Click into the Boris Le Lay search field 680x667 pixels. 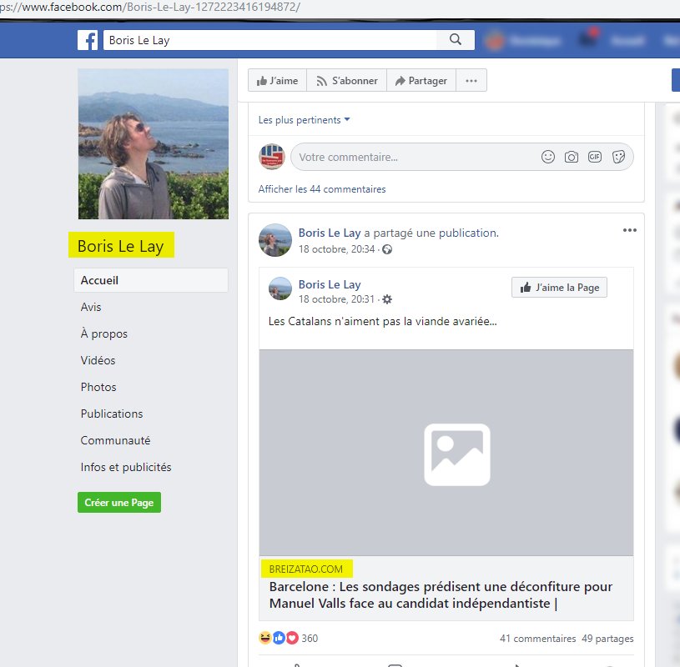pyautogui.click(x=269, y=40)
